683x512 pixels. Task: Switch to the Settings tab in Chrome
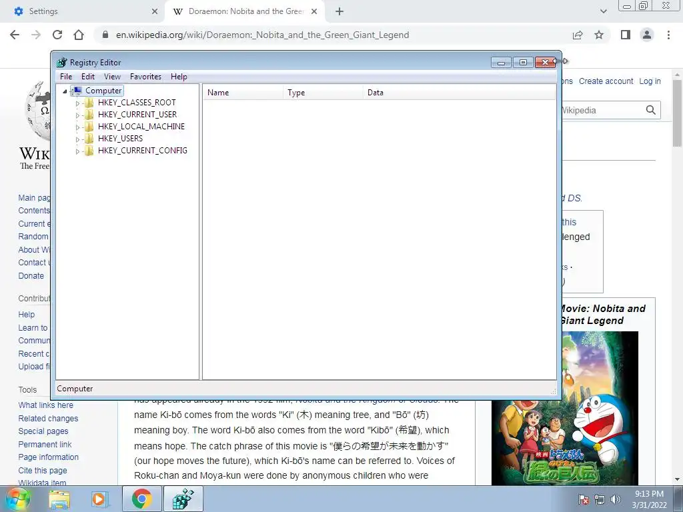pyautogui.click(x=81, y=11)
